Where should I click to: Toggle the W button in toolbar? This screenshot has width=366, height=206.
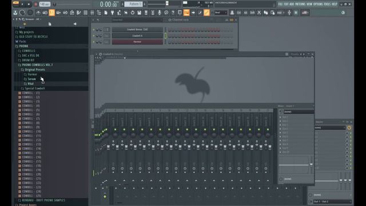click(x=296, y=13)
